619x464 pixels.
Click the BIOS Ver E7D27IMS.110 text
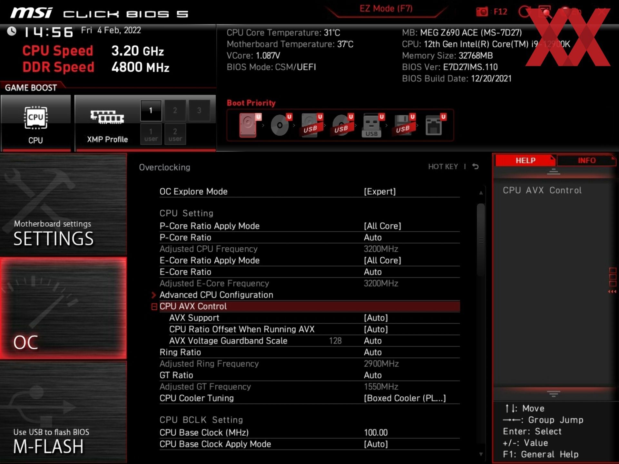click(450, 67)
